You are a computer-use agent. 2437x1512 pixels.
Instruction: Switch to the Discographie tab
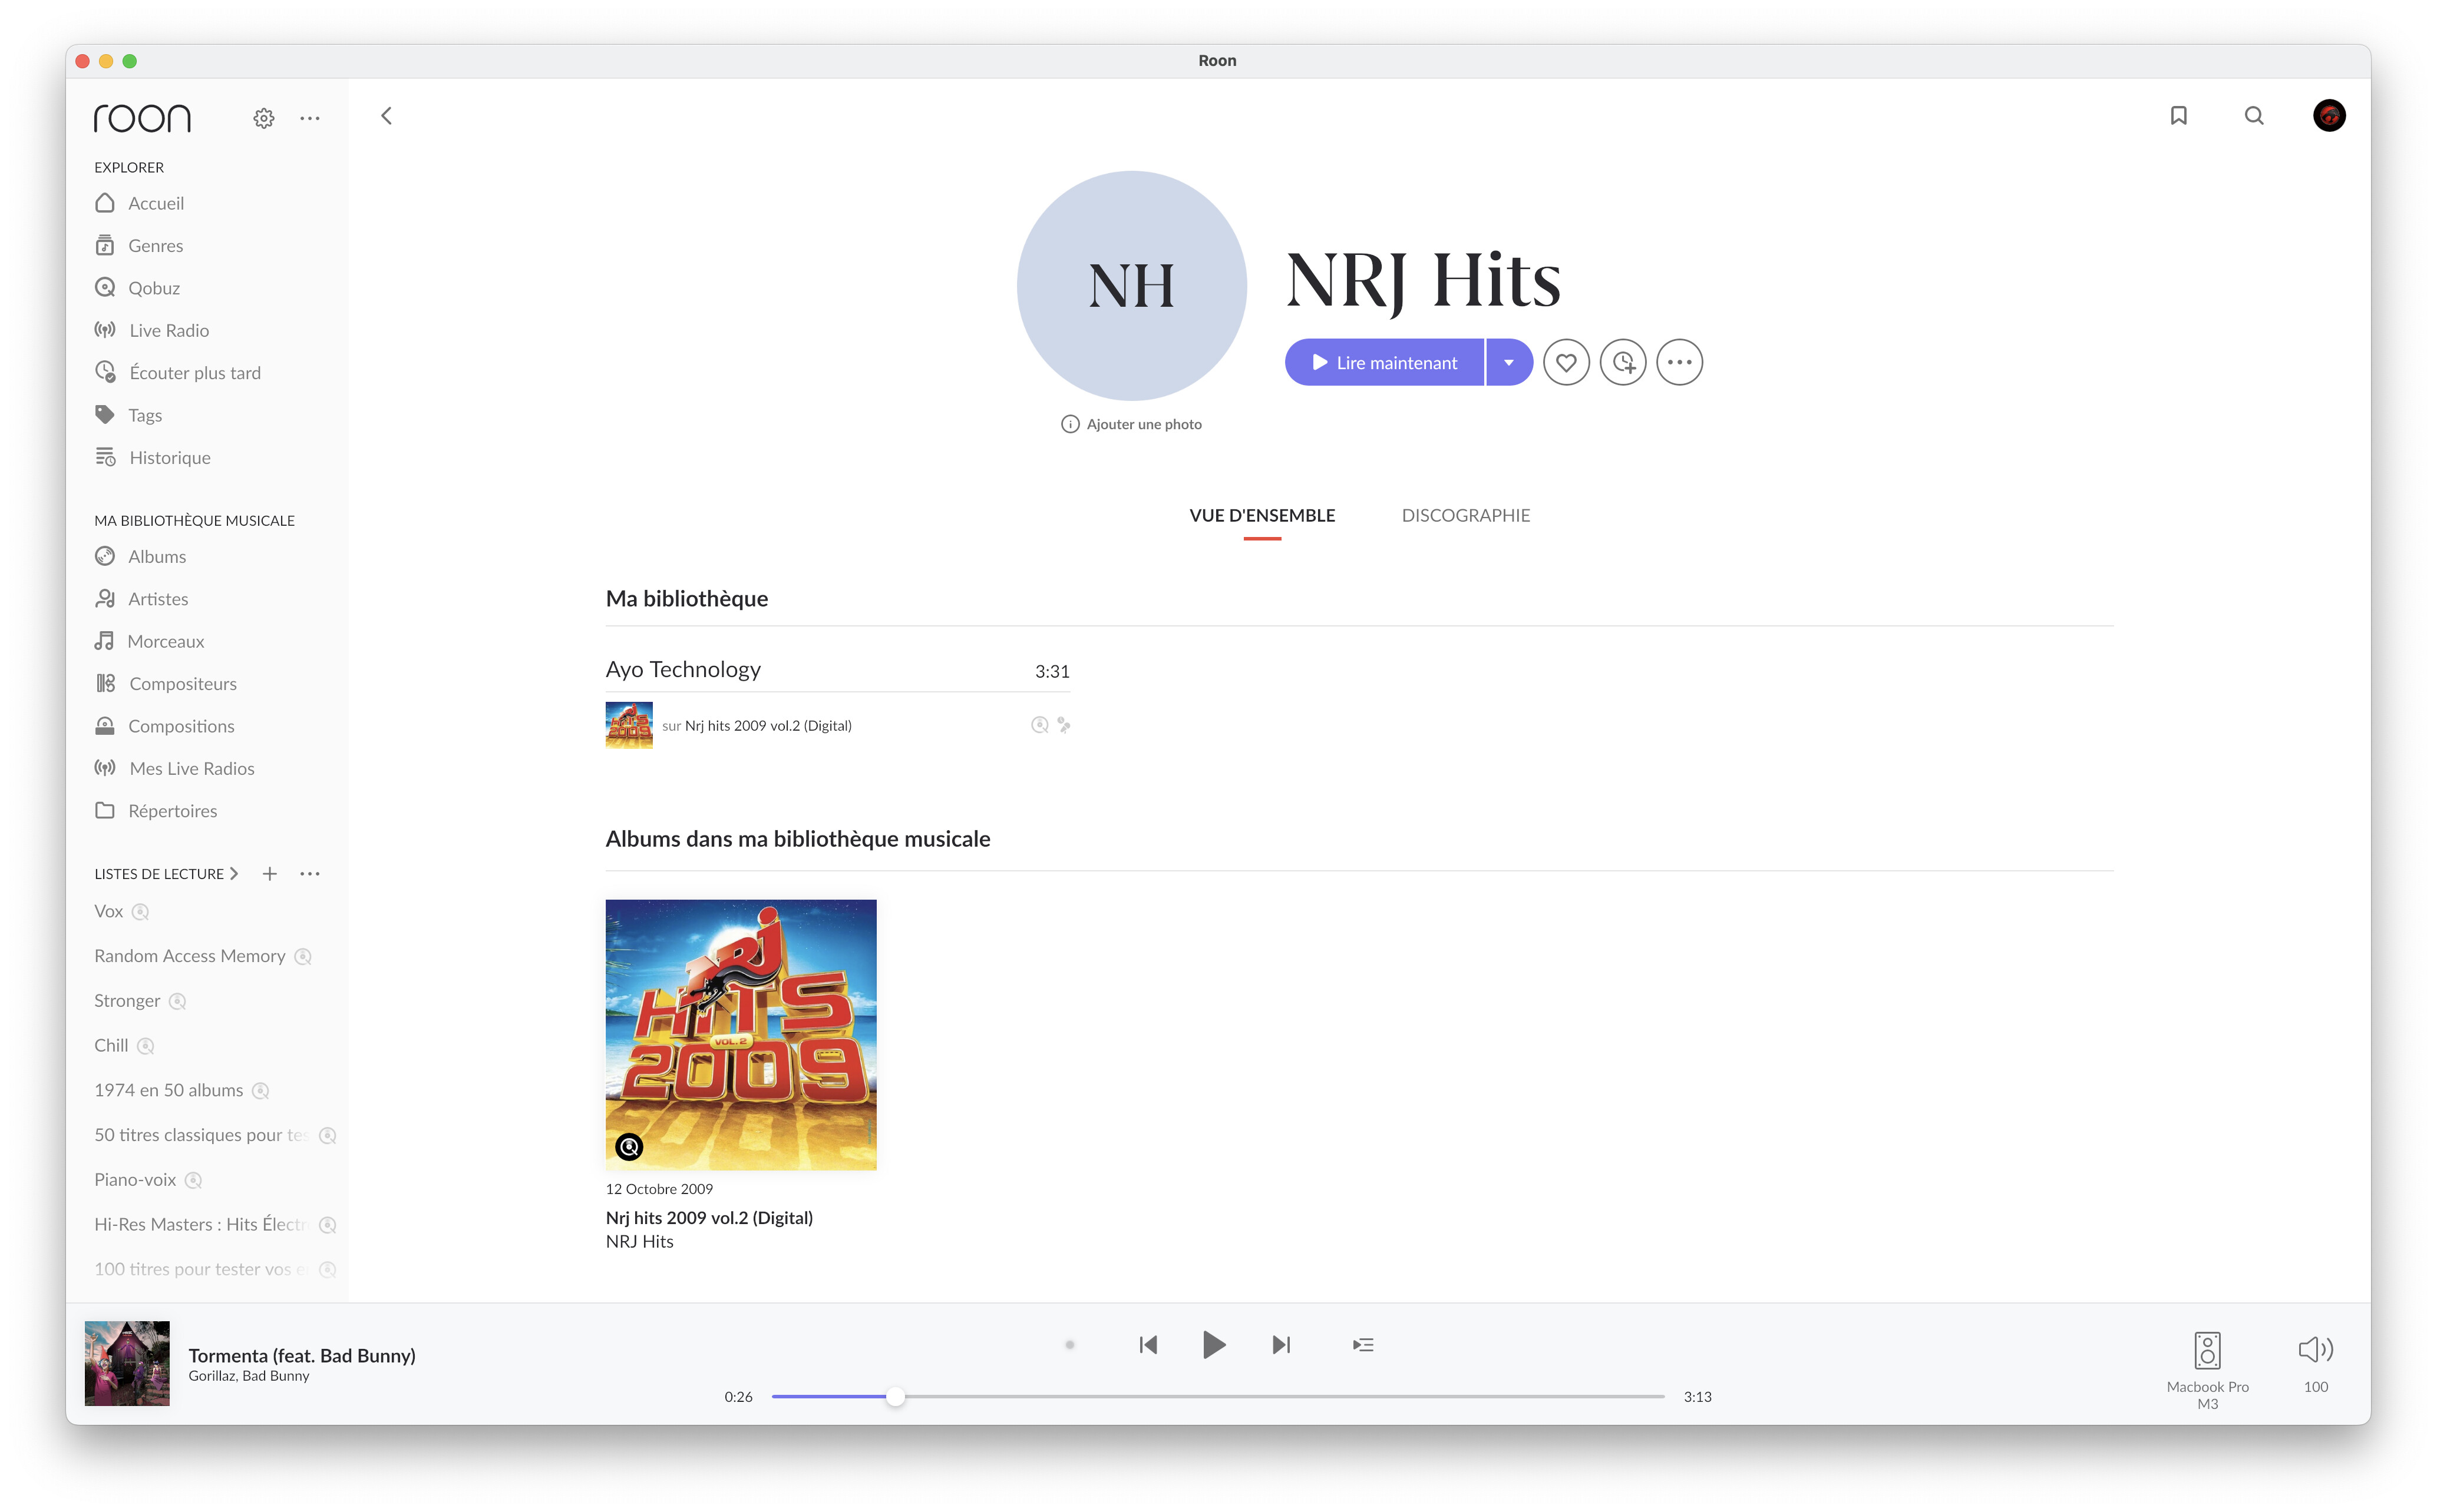tap(1465, 516)
